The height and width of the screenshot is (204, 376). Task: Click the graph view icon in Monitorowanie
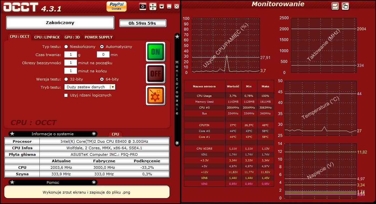335,6
